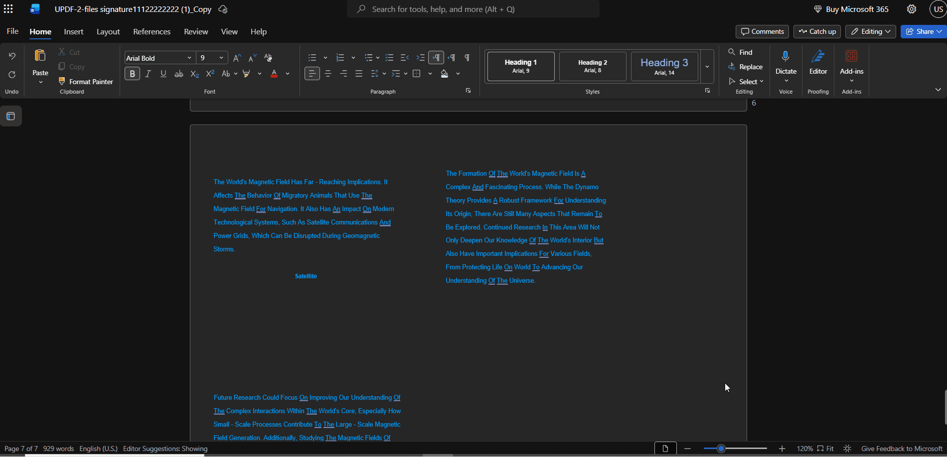Click the Redo arrow icon
Screen dimensions: 947x457
click(12, 75)
